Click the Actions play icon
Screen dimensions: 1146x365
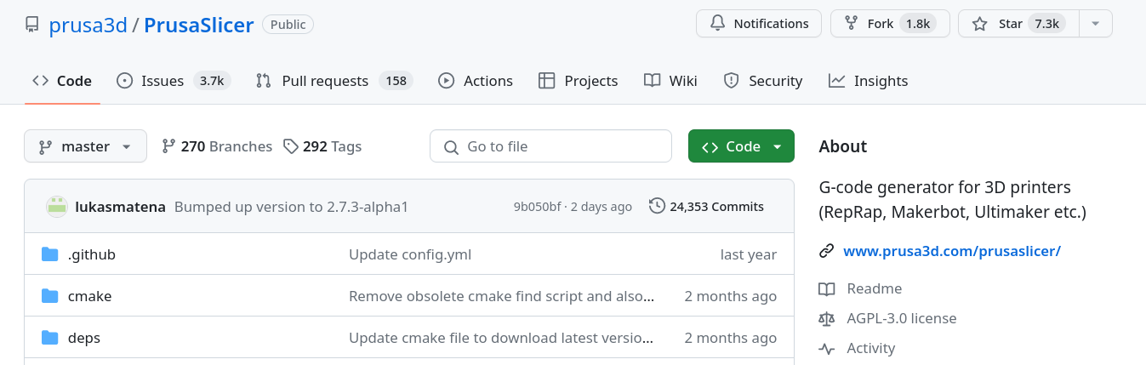pyautogui.click(x=446, y=81)
